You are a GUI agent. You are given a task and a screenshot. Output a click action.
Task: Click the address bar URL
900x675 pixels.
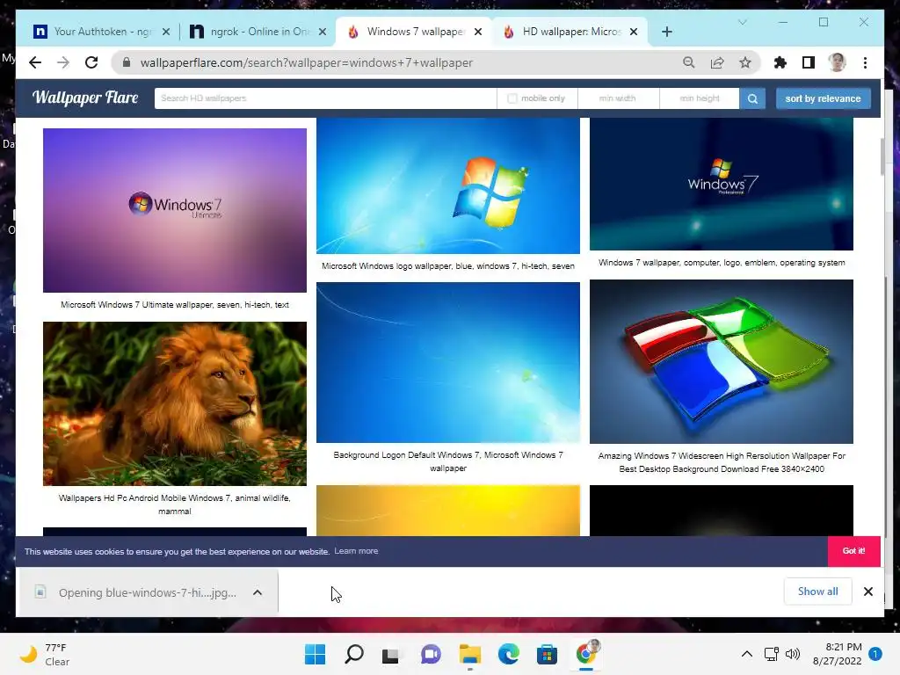pos(307,62)
